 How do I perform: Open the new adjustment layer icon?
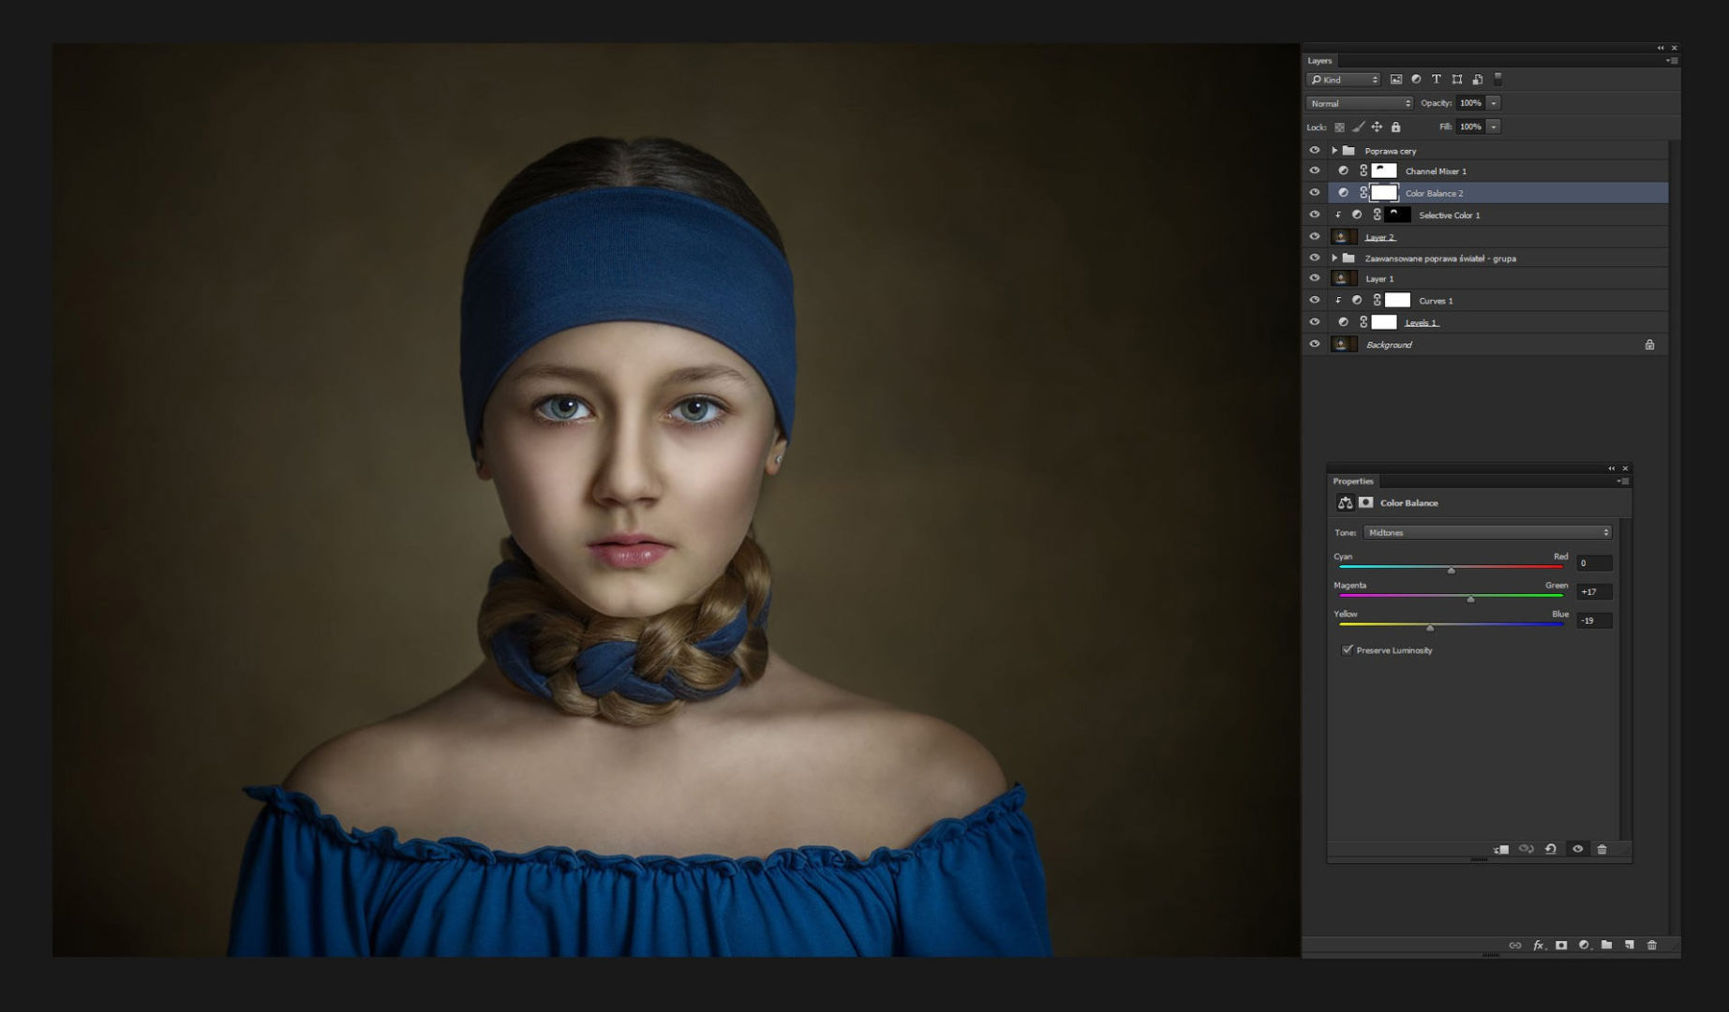pos(1583,945)
